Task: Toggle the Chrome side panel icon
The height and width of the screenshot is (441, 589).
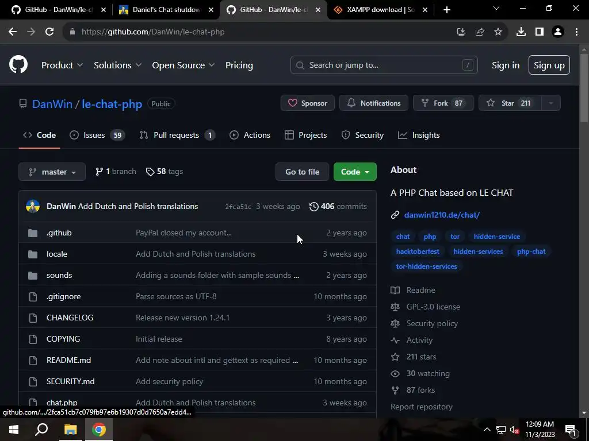Action: click(540, 32)
